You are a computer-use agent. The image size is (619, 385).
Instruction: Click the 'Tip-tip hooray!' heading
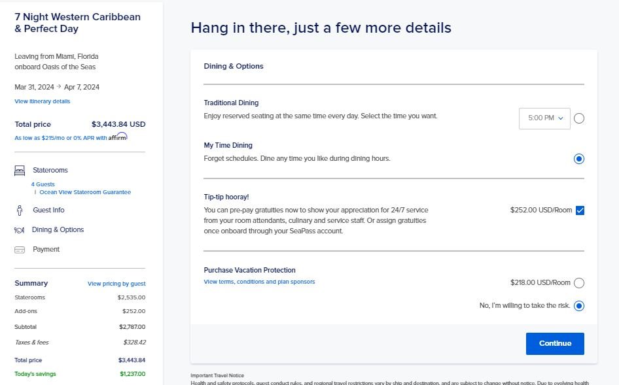tap(226, 197)
